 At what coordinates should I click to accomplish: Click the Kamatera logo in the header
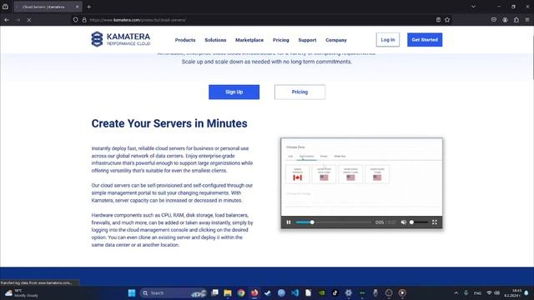120,39
